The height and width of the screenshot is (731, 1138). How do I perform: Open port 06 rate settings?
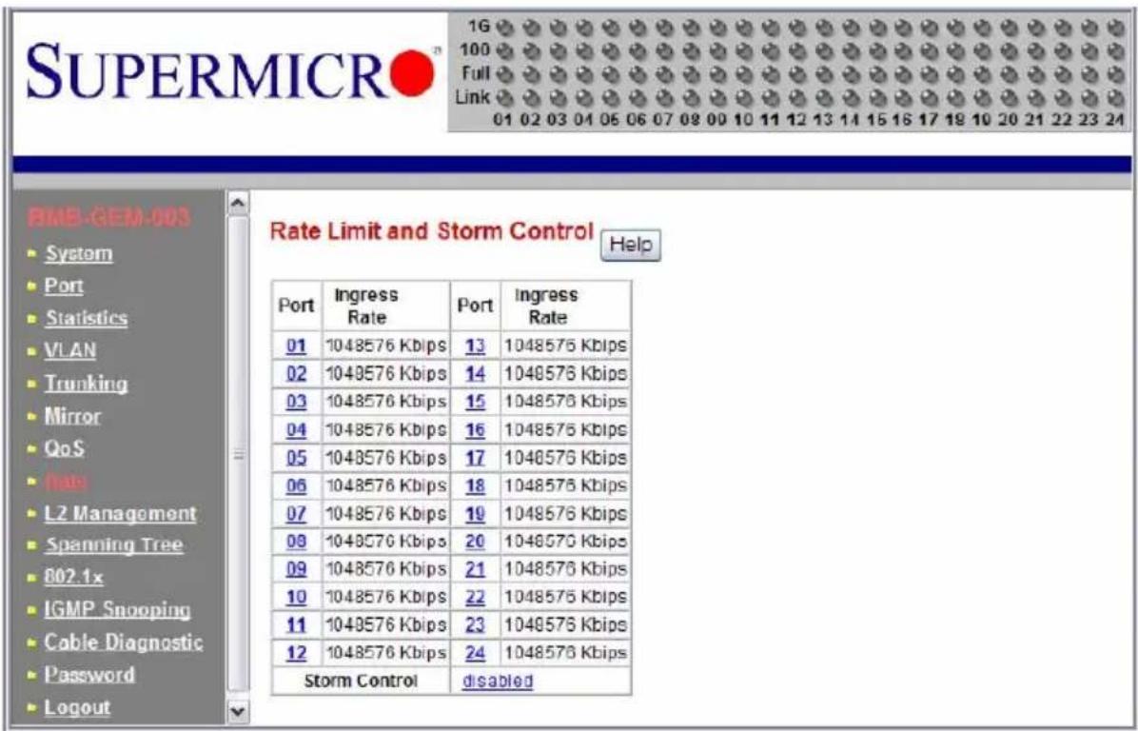click(295, 485)
